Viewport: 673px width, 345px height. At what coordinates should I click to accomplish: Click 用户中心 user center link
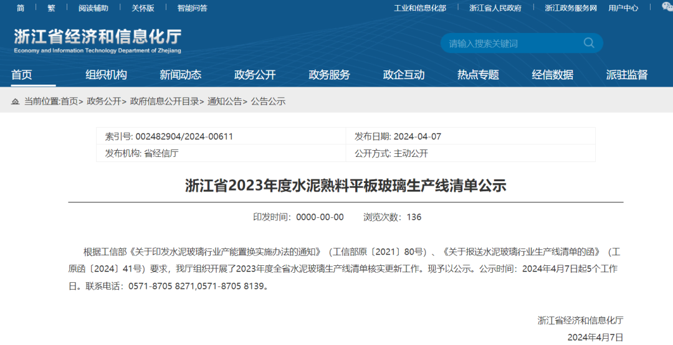pyautogui.click(x=623, y=8)
